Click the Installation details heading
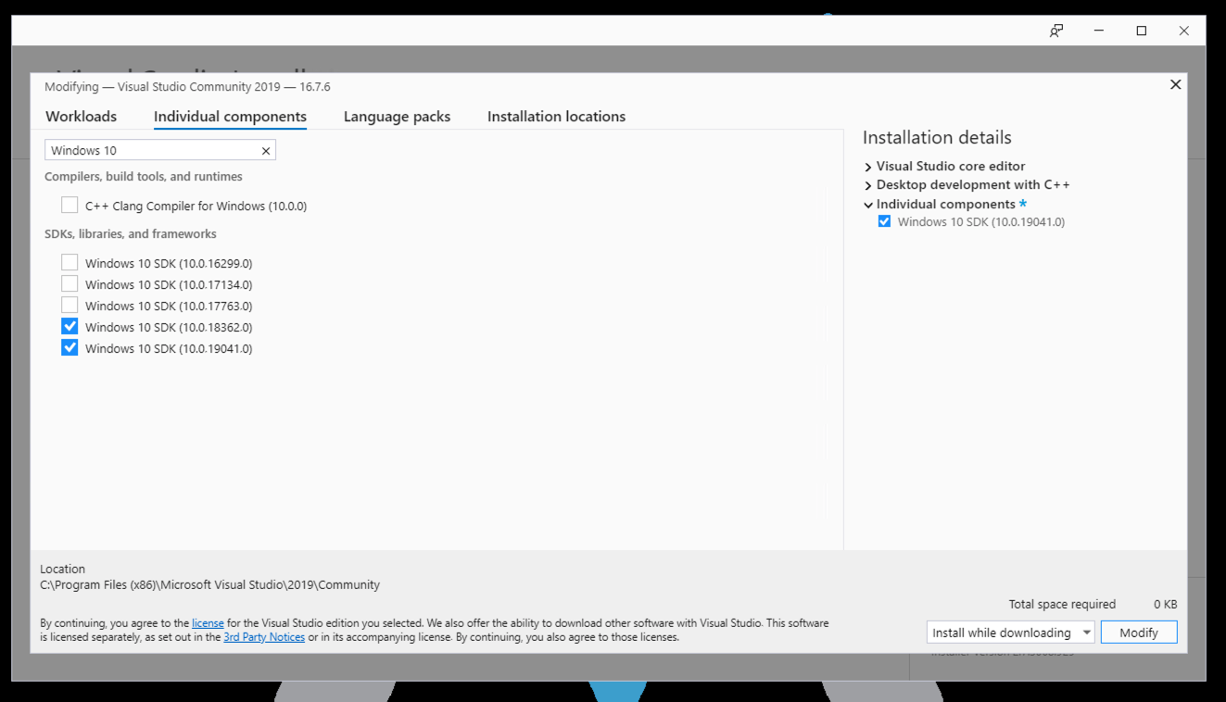The width and height of the screenshot is (1226, 702). [x=937, y=138]
